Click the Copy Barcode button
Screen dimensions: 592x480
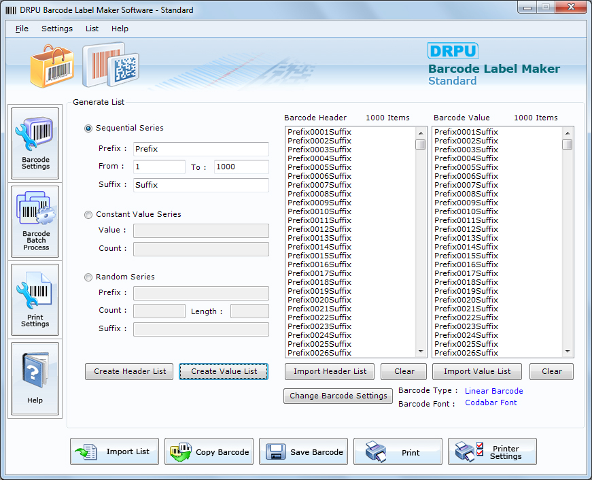pos(209,451)
